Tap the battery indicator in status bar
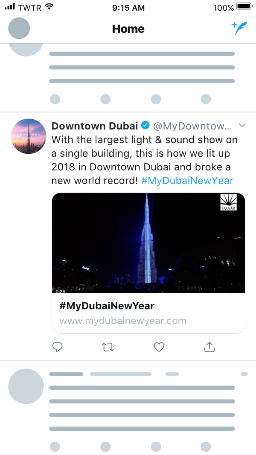Screen dimensions: 256x455 point(244,7)
